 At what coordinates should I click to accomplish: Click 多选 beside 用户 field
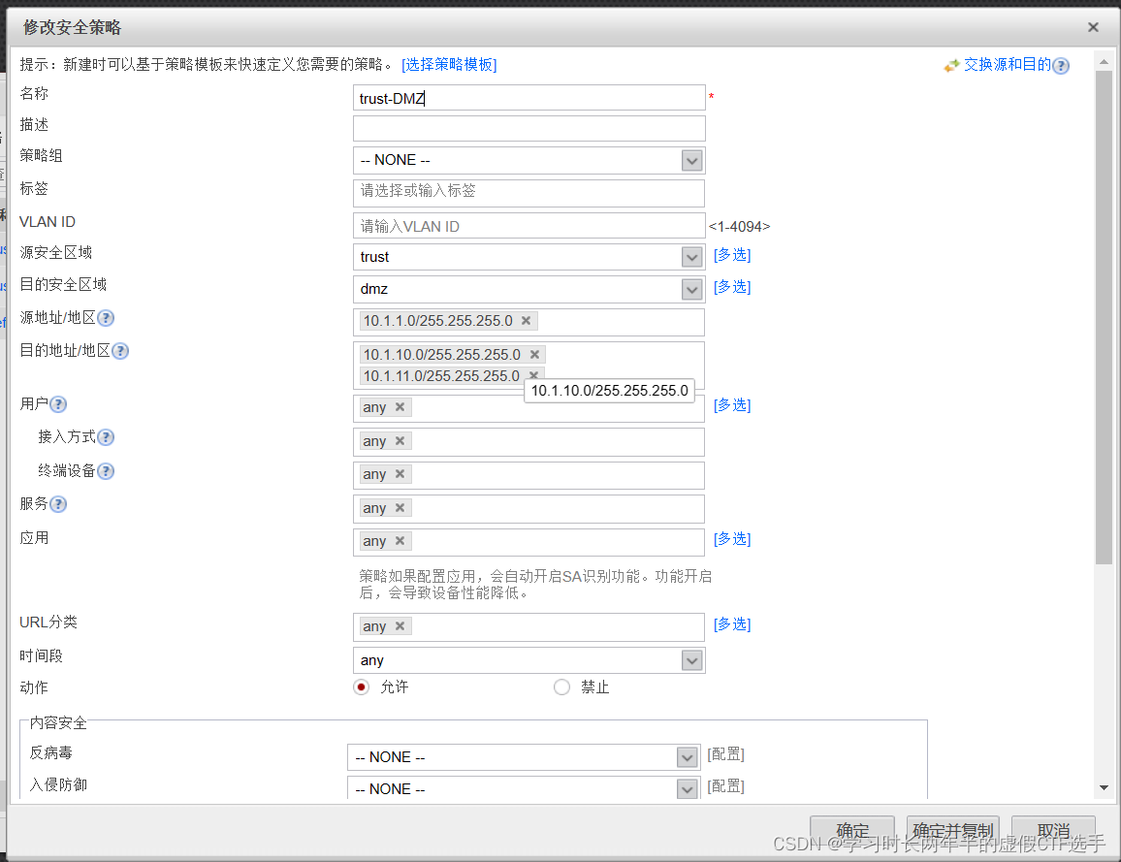pyautogui.click(x=732, y=405)
